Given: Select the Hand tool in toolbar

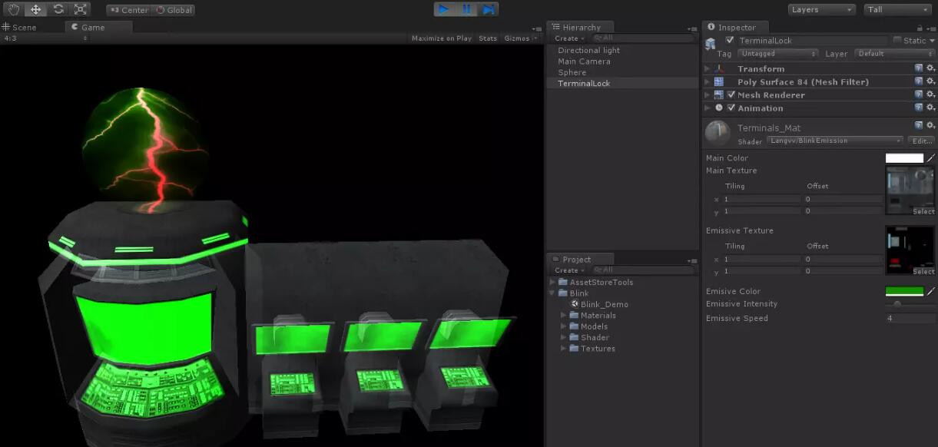Looking at the screenshot, I should [x=14, y=10].
